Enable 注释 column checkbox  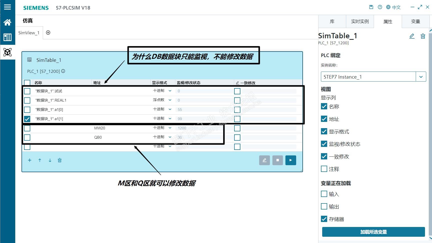click(x=324, y=169)
